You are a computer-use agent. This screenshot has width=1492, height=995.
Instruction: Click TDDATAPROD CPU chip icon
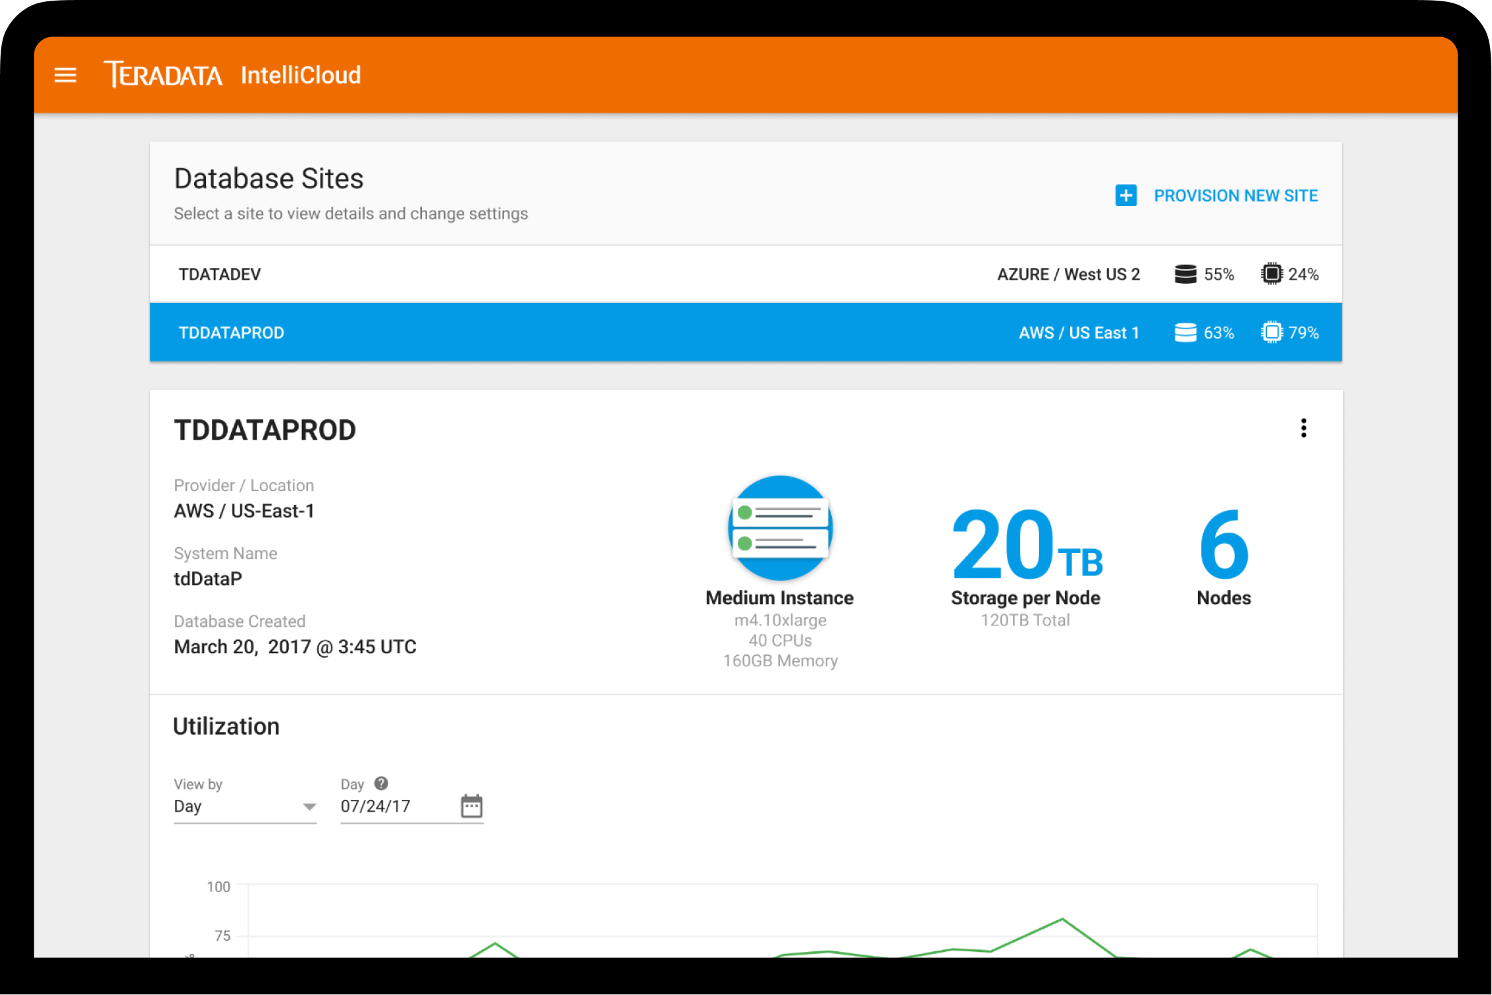(x=1271, y=332)
